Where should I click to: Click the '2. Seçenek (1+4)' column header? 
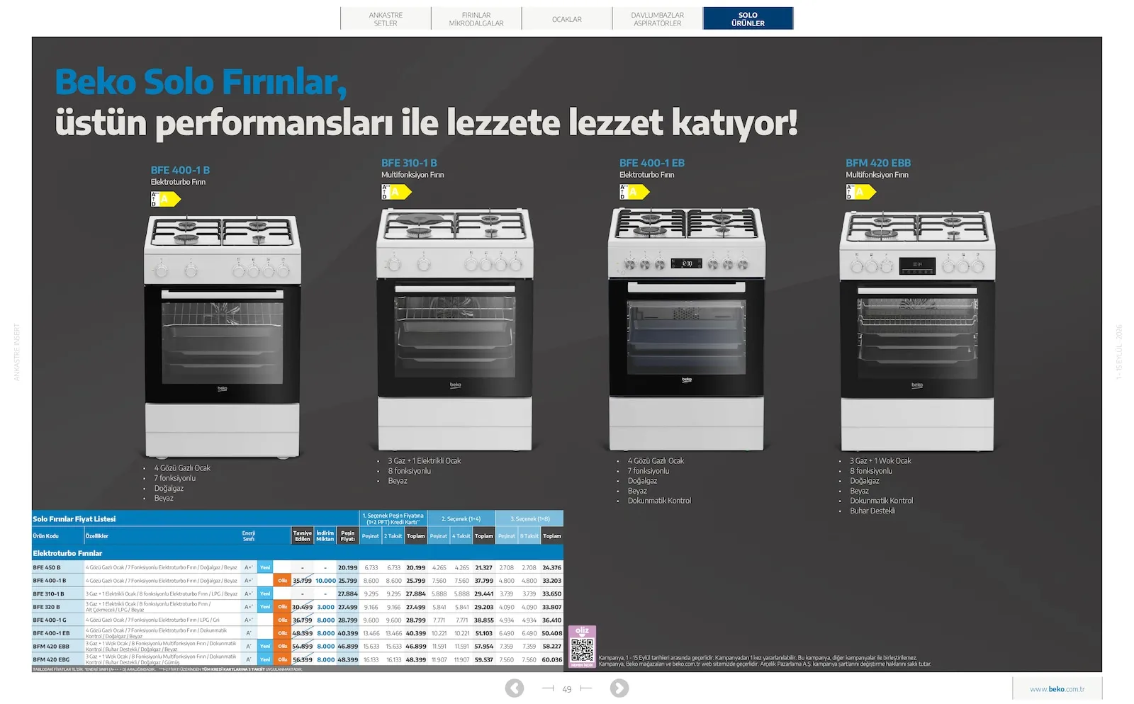[461, 518]
